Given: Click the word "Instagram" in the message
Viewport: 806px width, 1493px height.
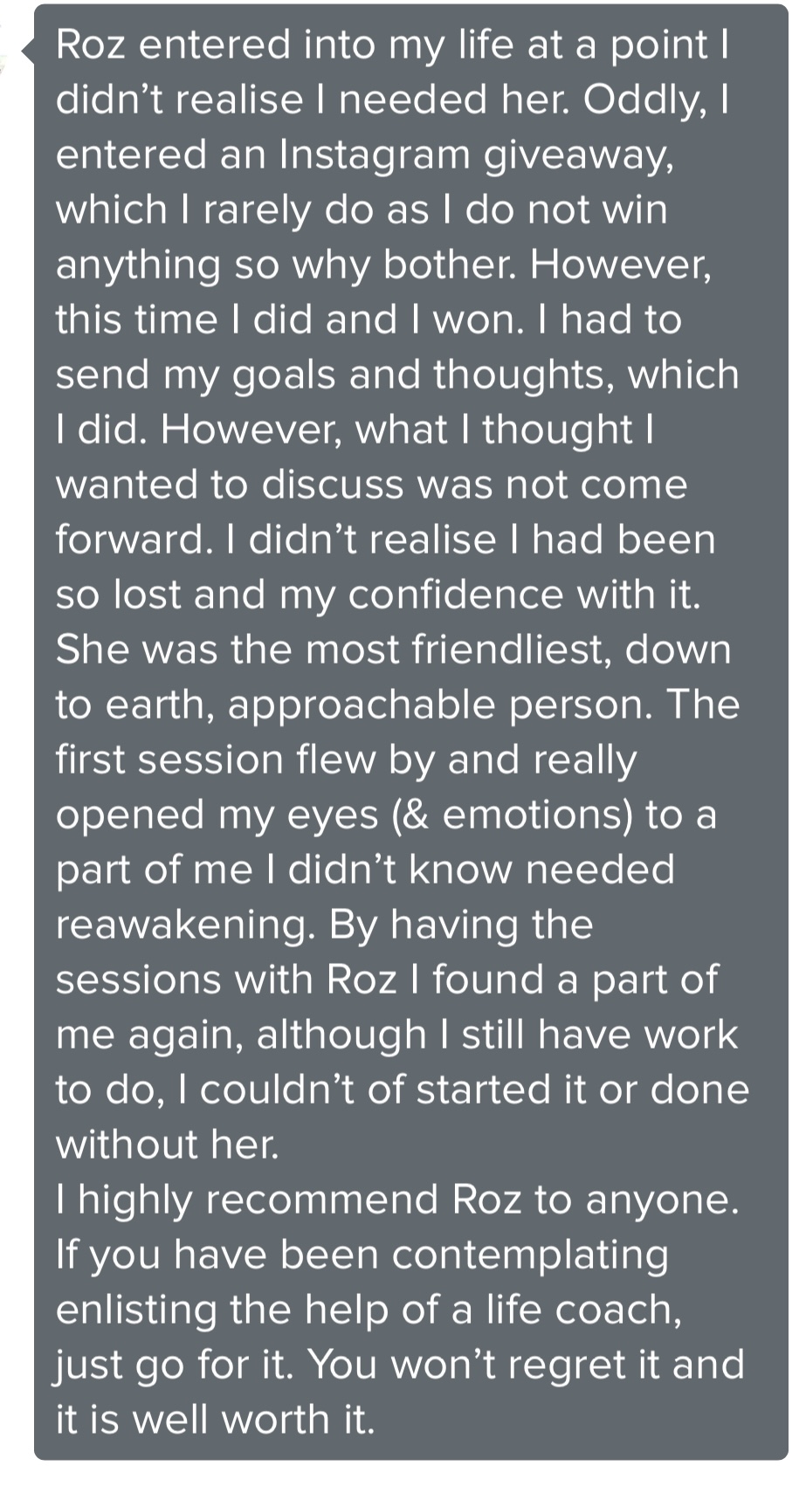Looking at the screenshot, I should point(375,155).
